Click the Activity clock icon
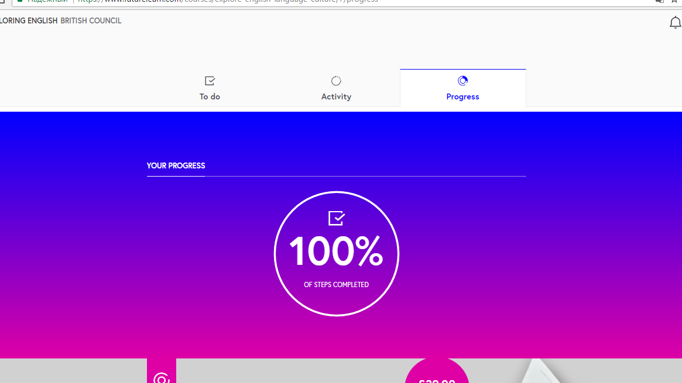This screenshot has height=383, width=682. [336, 81]
